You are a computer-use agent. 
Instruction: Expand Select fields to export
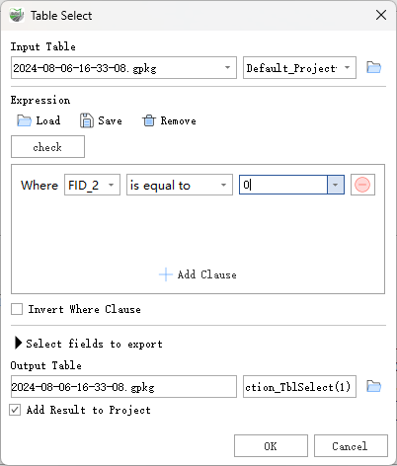pyautogui.click(x=19, y=344)
